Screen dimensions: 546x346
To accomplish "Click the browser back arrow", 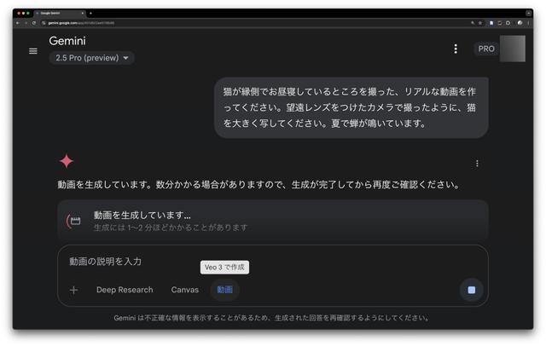I will coord(18,23).
